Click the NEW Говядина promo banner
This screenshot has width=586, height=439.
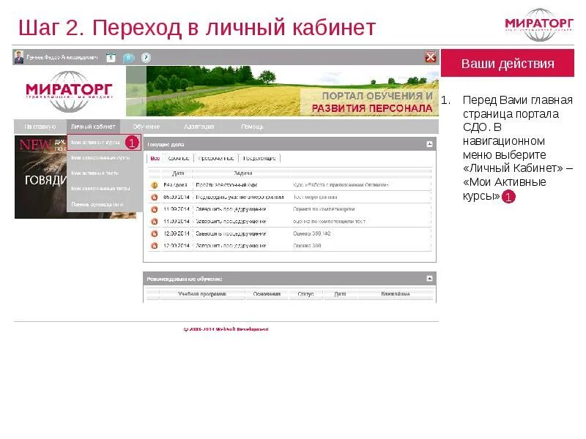point(41,177)
